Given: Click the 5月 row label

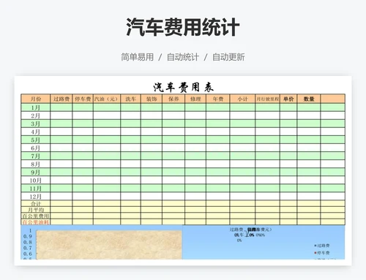Looking at the screenshot, I should coord(36,140).
